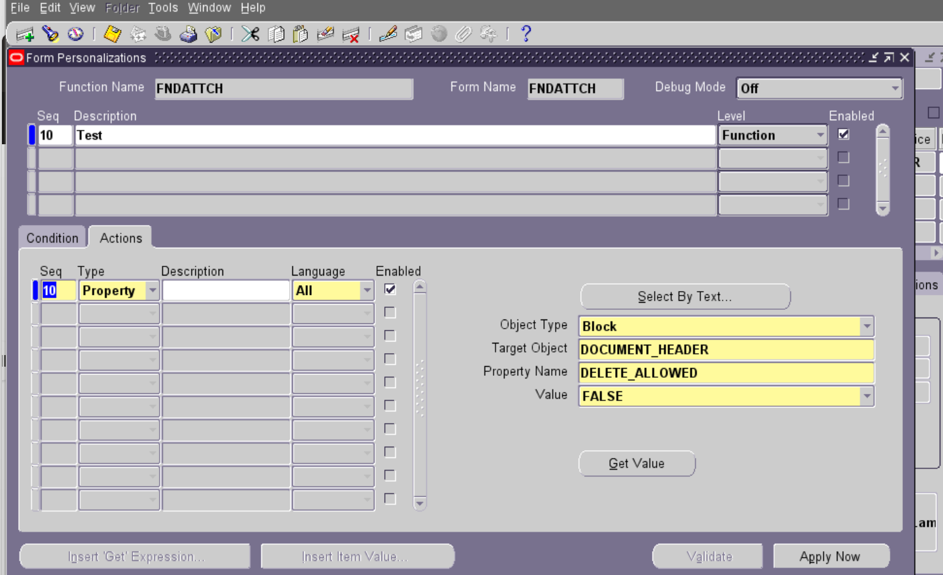Viewport: 943px width, 575px height.
Task: Open the File menu
Action: coord(20,8)
